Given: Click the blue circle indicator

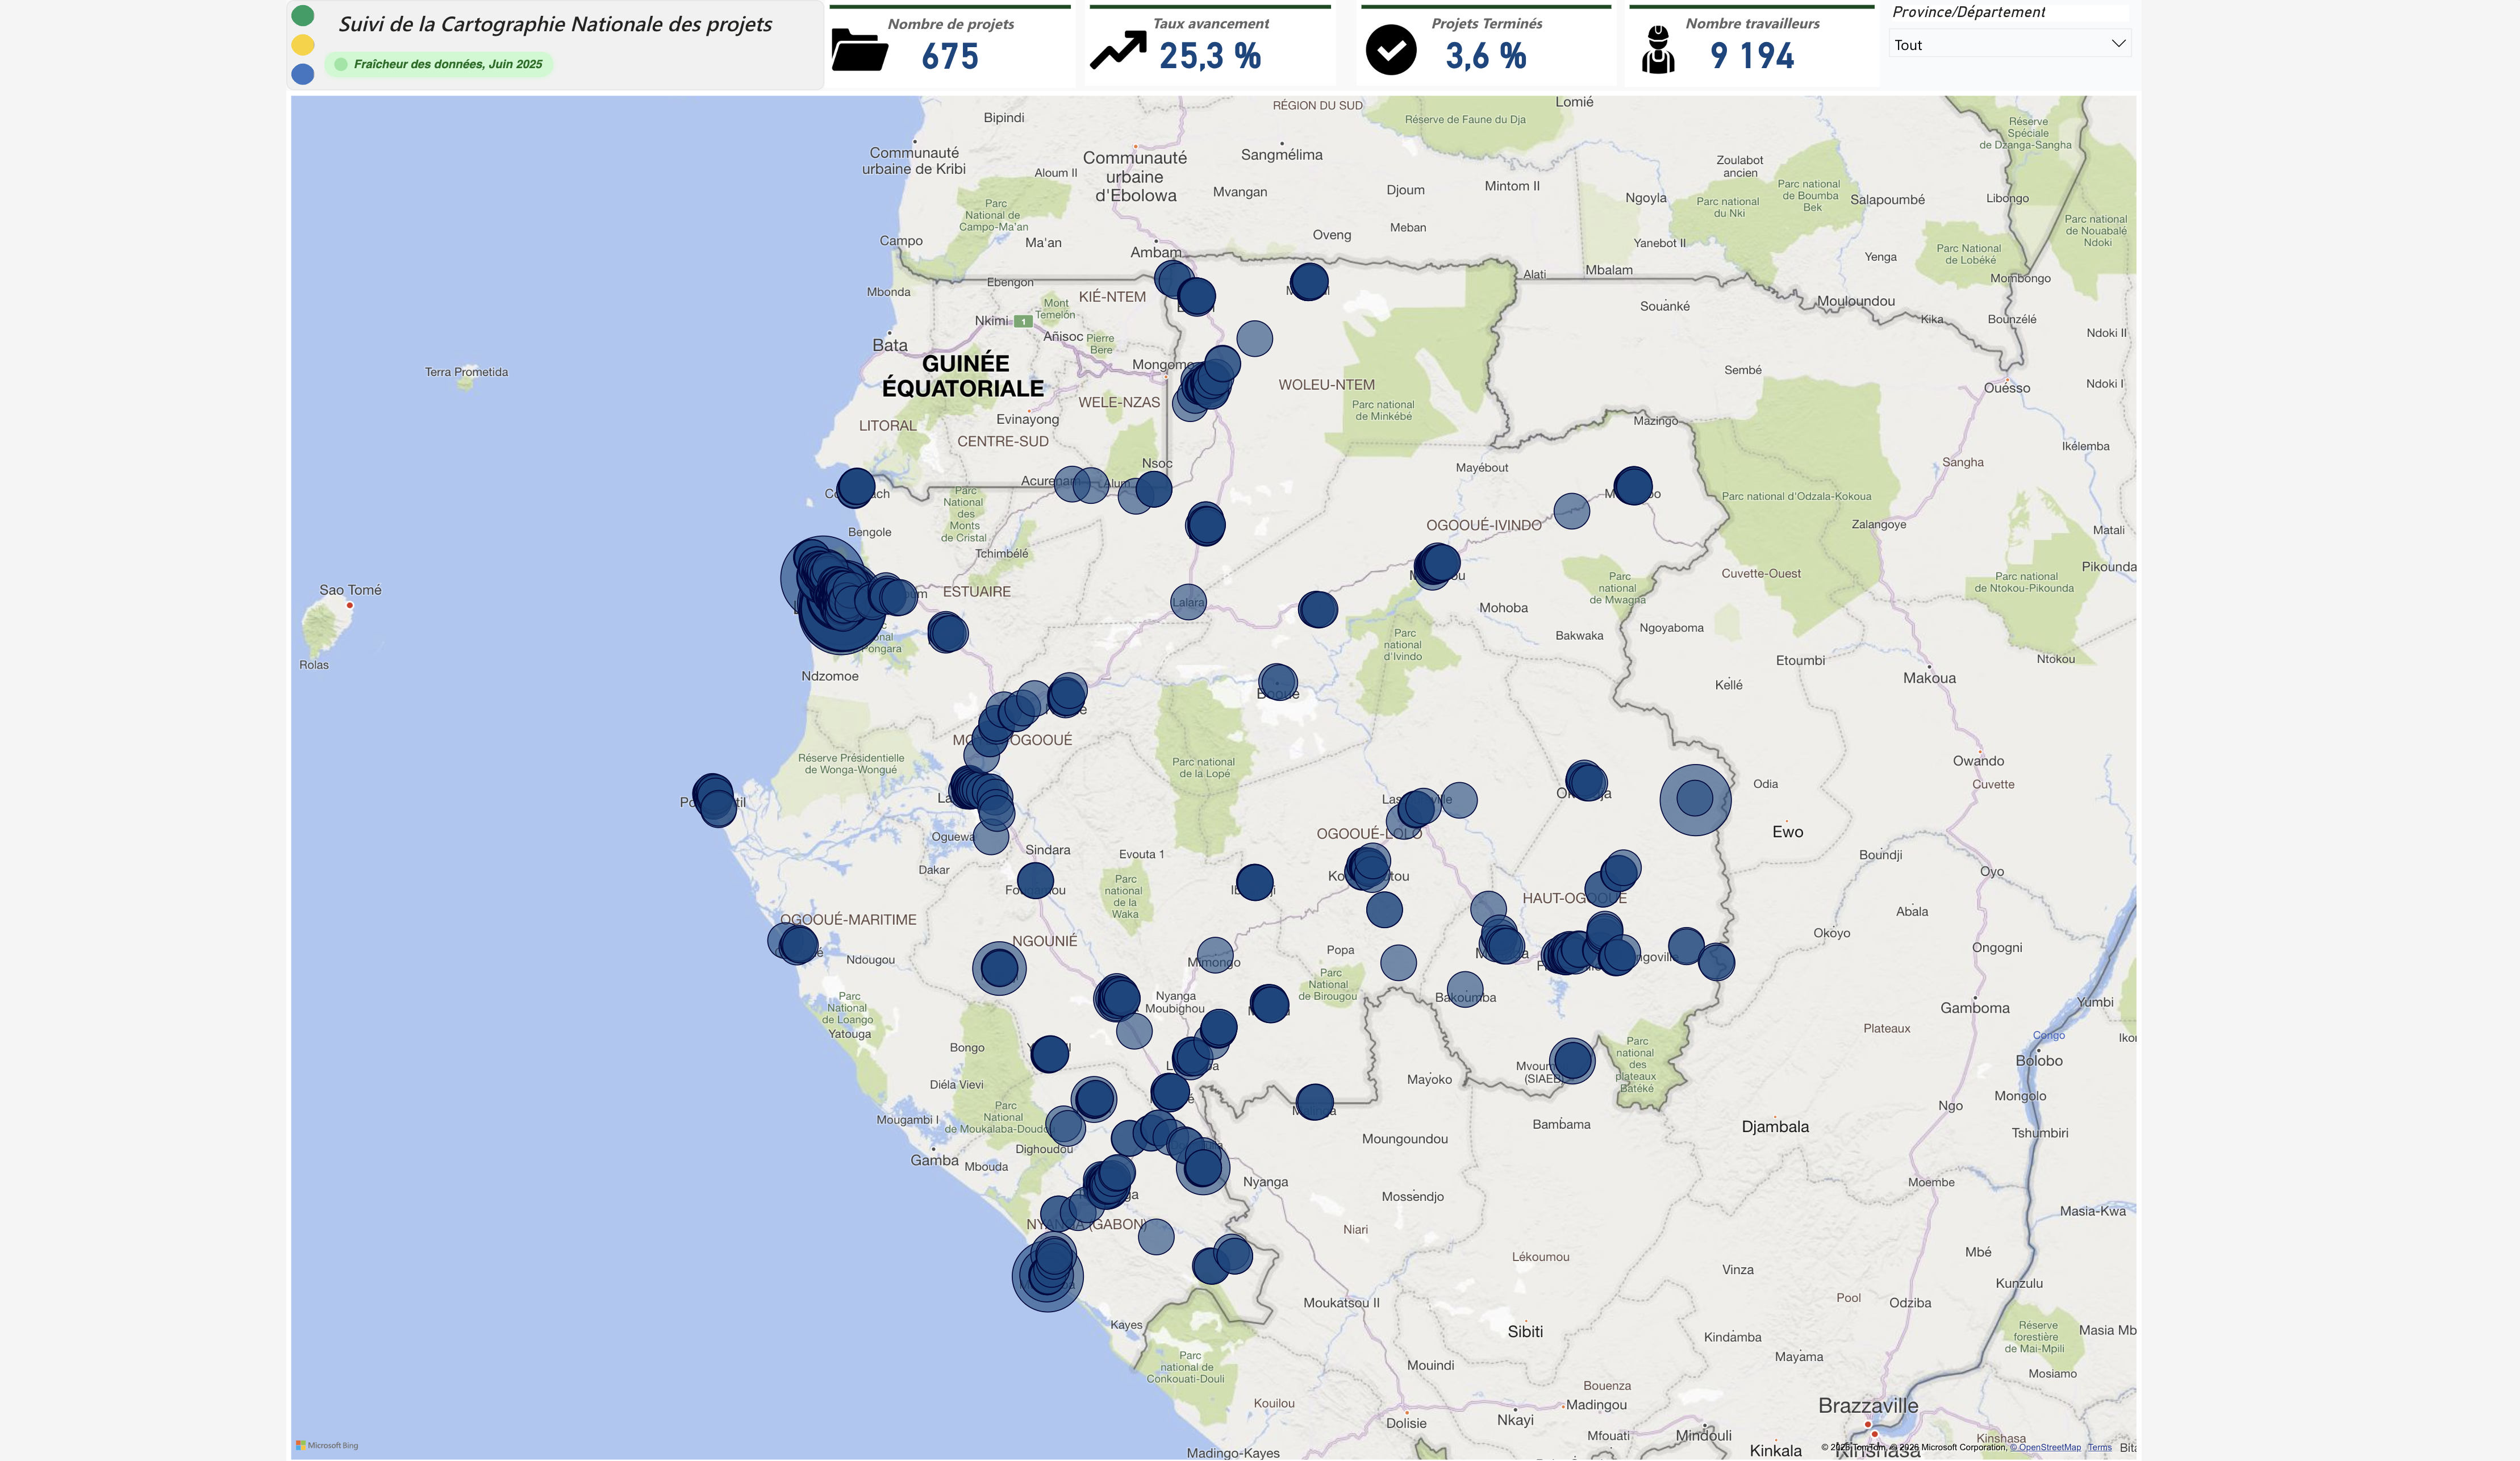Looking at the screenshot, I should pos(303,74).
